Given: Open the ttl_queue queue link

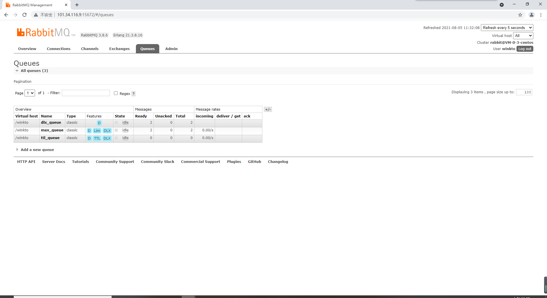Looking at the screenshot, I should coord(50,138).
